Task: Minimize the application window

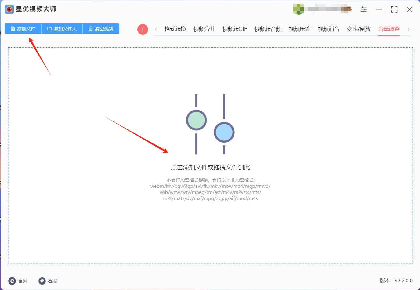Action: (x=379, y=9)
